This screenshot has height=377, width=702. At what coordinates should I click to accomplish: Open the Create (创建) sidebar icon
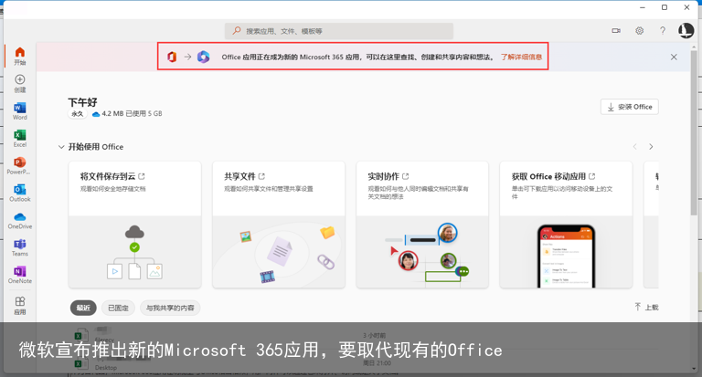click(20, 83)
